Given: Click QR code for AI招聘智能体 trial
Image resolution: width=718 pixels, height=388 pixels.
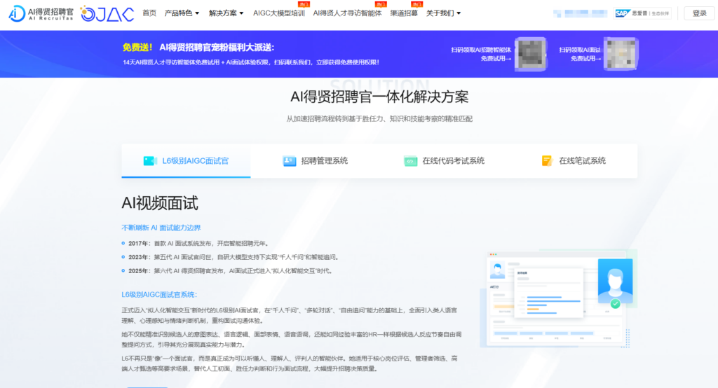Looking at the screenshot, I should 531,54.
